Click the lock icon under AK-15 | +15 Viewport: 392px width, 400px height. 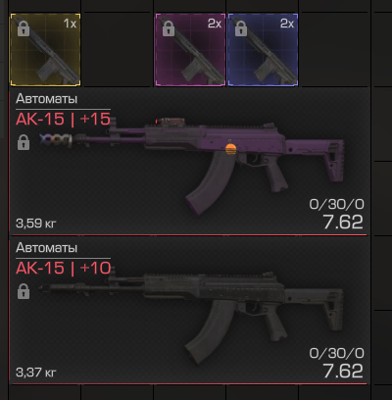tap(24, 142)
